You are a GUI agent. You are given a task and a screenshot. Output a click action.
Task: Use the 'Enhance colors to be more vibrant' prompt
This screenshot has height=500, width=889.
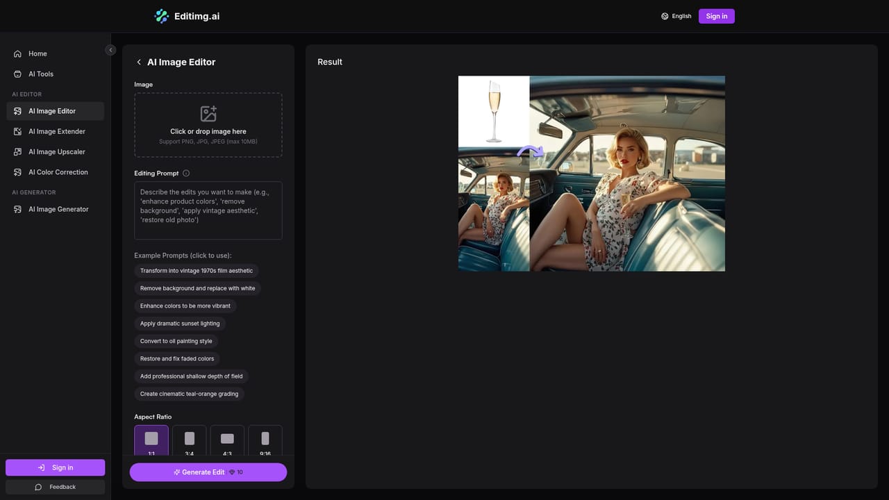point(185,306)
